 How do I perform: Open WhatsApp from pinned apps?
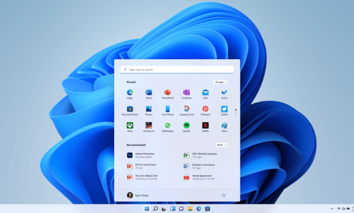(x=167, y=127)
